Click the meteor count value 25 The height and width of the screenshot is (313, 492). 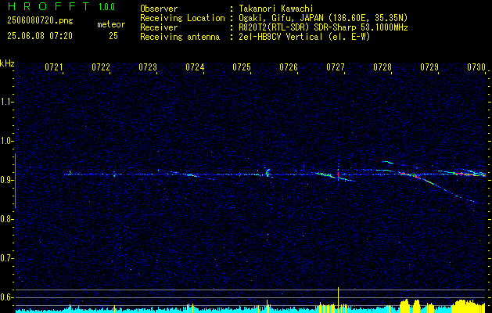point(113,36)
